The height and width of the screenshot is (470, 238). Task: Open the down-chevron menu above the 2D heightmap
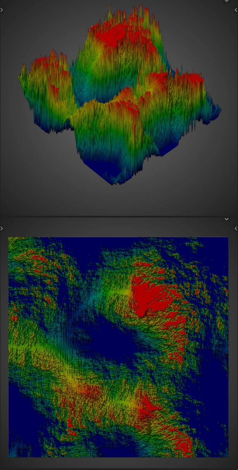click(x=227, y=219)
